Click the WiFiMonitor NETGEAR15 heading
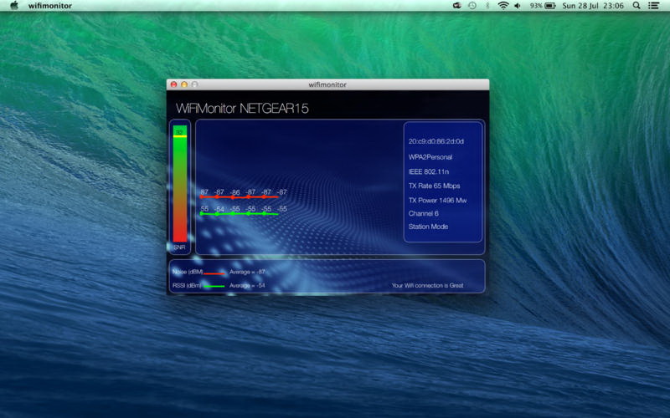This screenshot has height=418, width=670. coord(242,109)
